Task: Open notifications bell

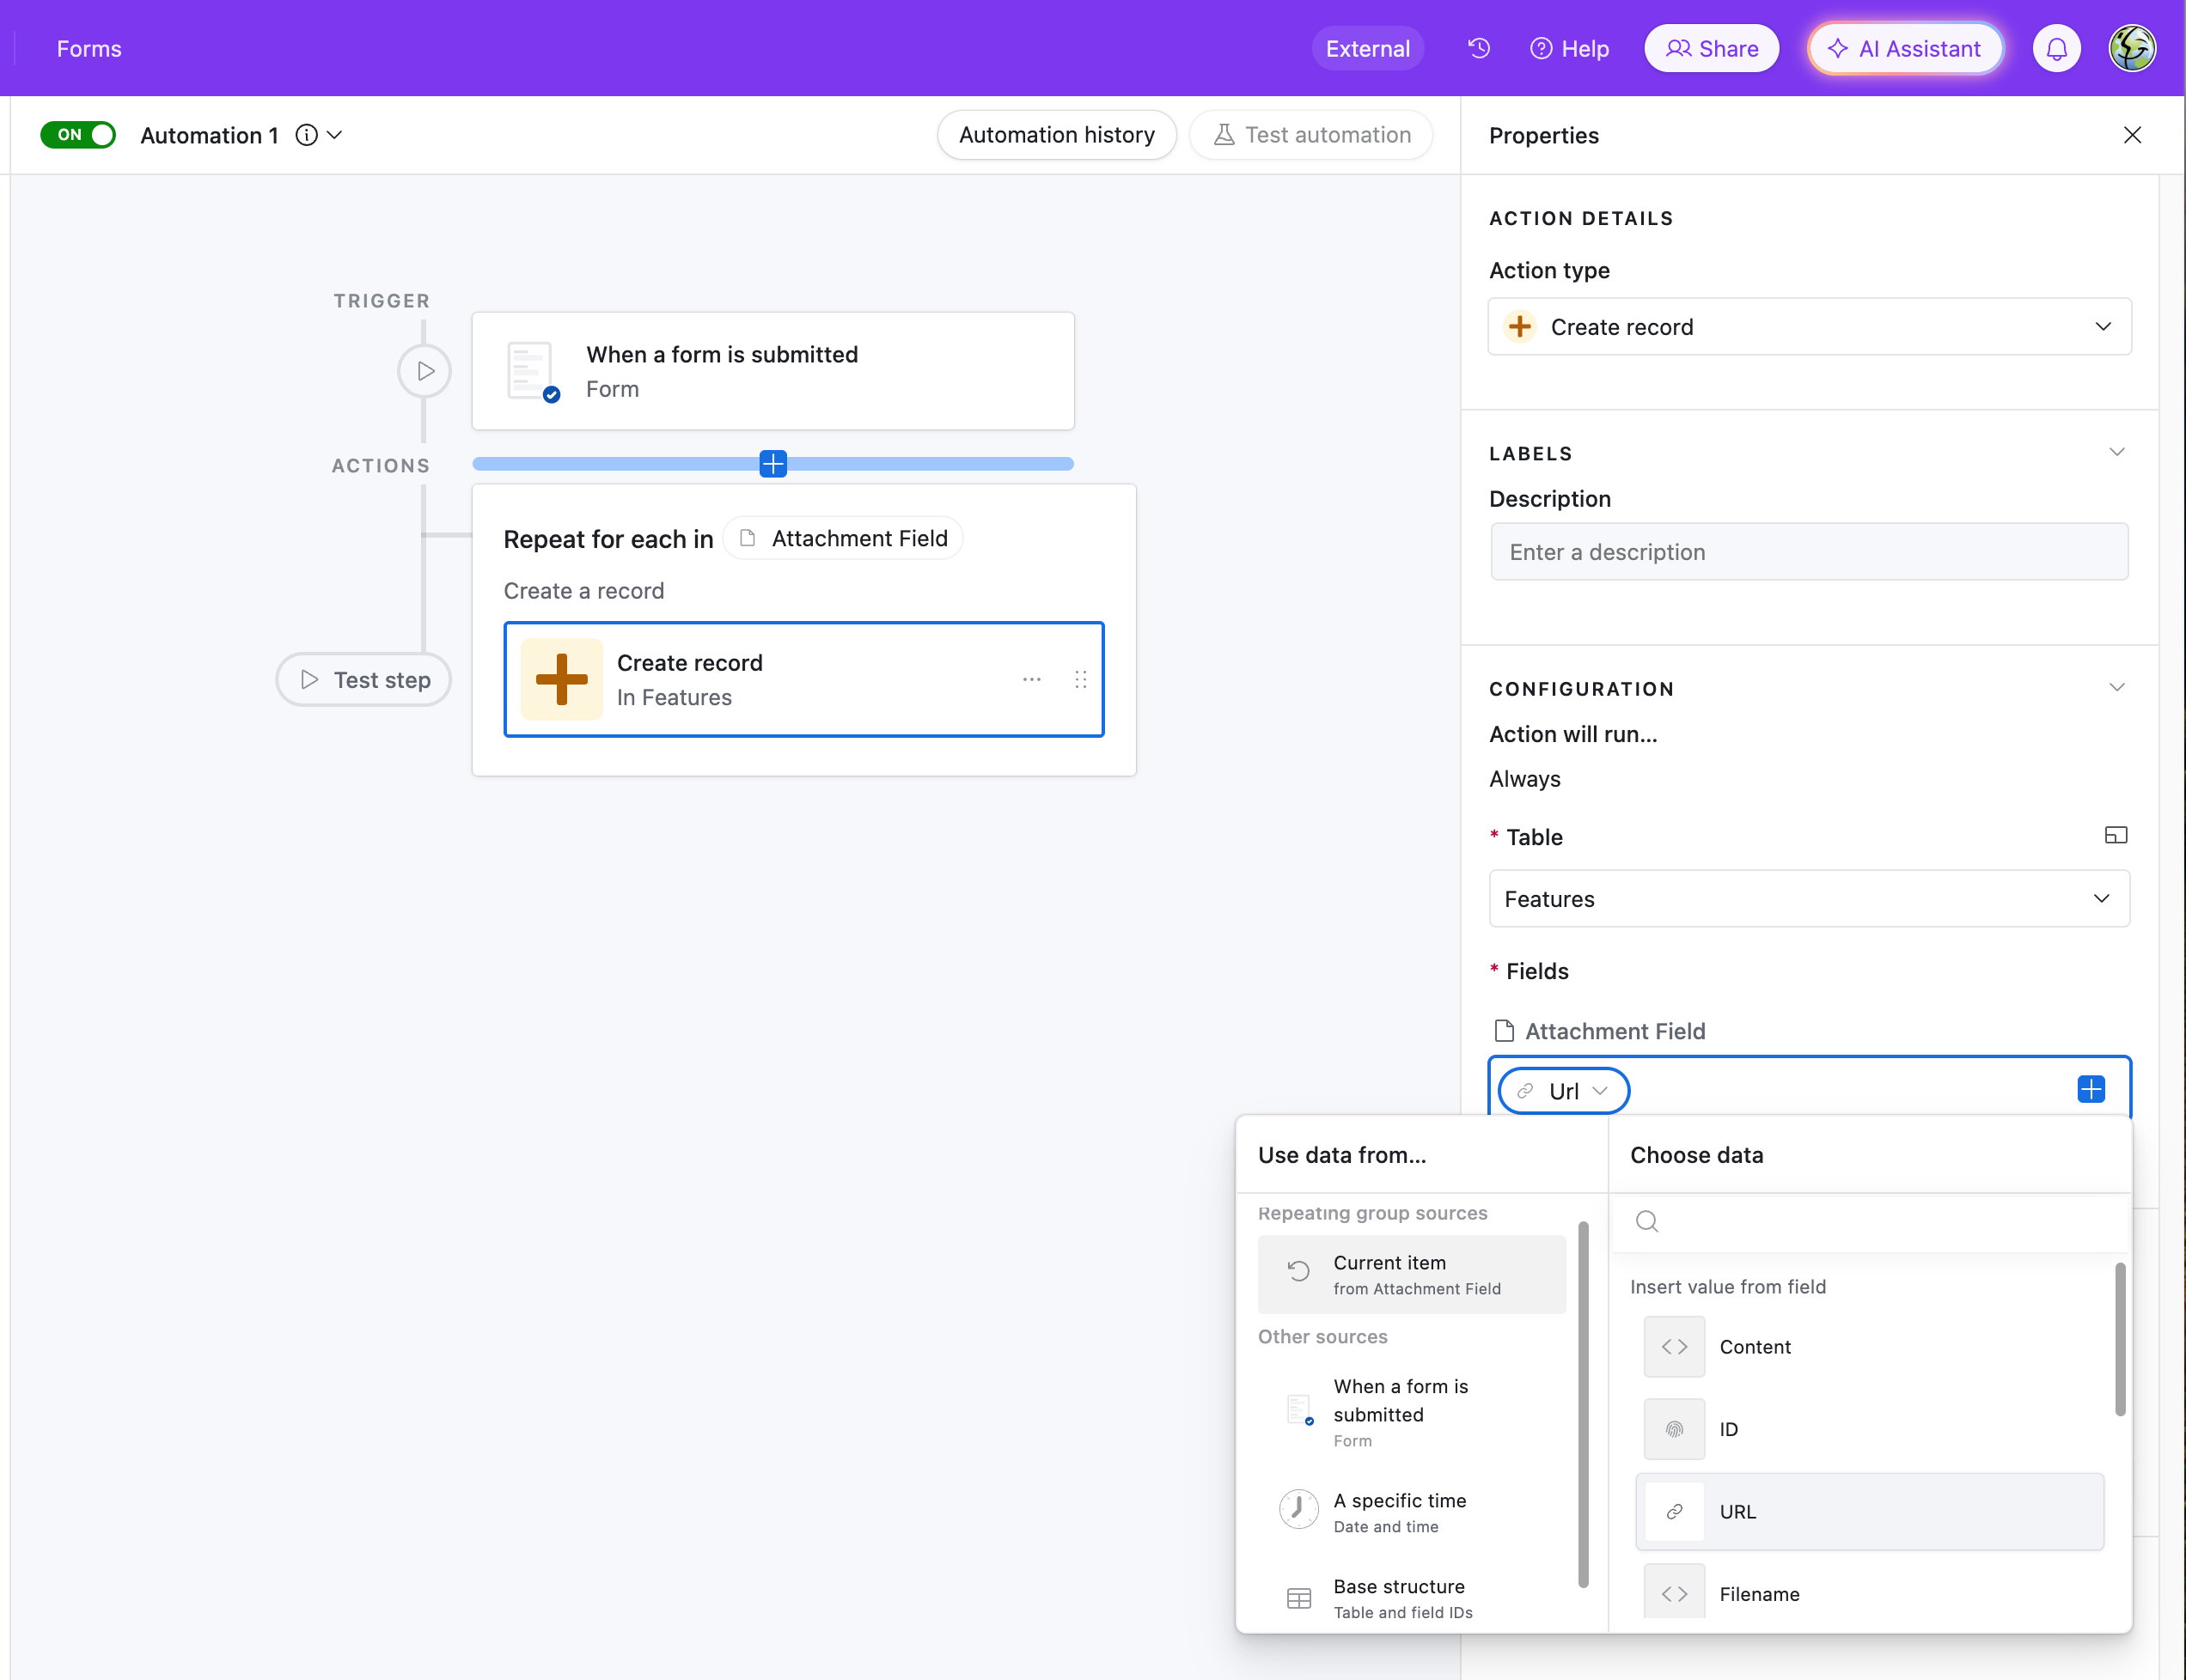Action: [2056, 48]
